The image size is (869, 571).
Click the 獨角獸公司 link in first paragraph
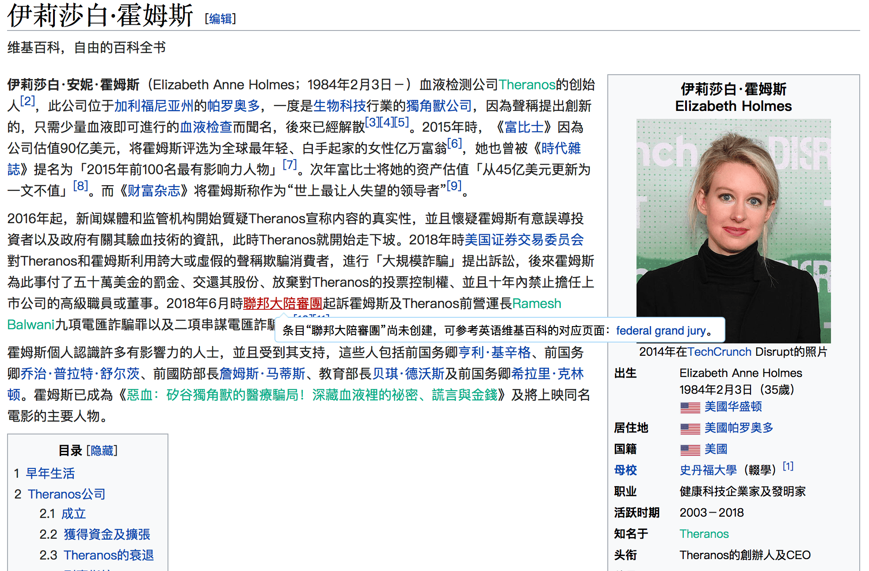[438, 106]
